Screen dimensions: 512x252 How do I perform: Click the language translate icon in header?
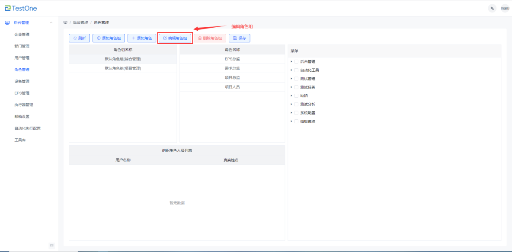[x=492, y=8]
